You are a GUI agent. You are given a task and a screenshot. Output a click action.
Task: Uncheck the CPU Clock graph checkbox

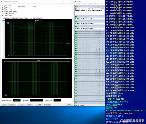click(35, 21)
